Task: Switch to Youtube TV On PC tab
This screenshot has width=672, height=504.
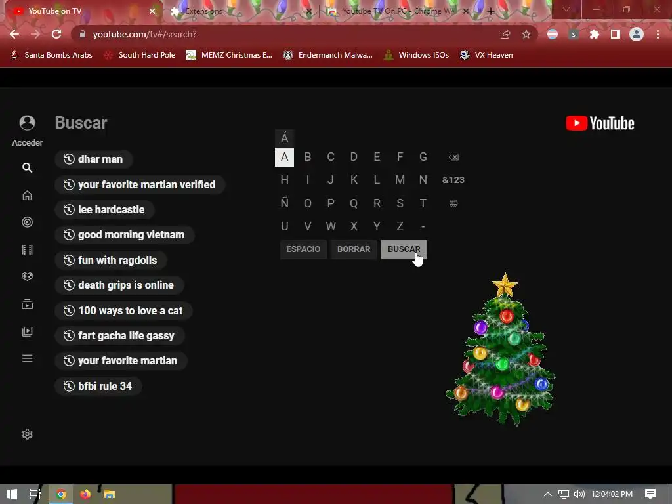Action: point(398,11)
